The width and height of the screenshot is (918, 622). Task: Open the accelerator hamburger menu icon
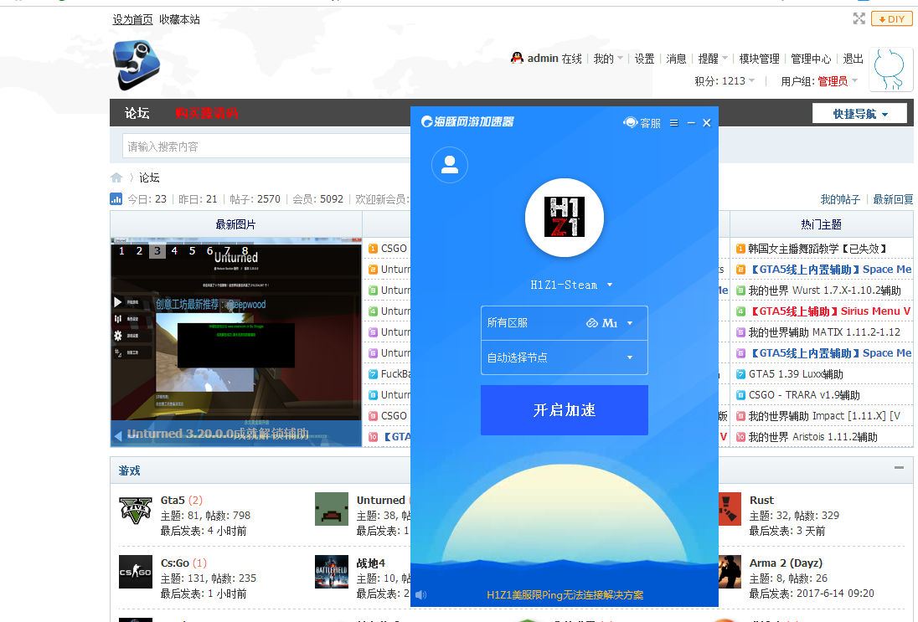click(x=674, y=123)
